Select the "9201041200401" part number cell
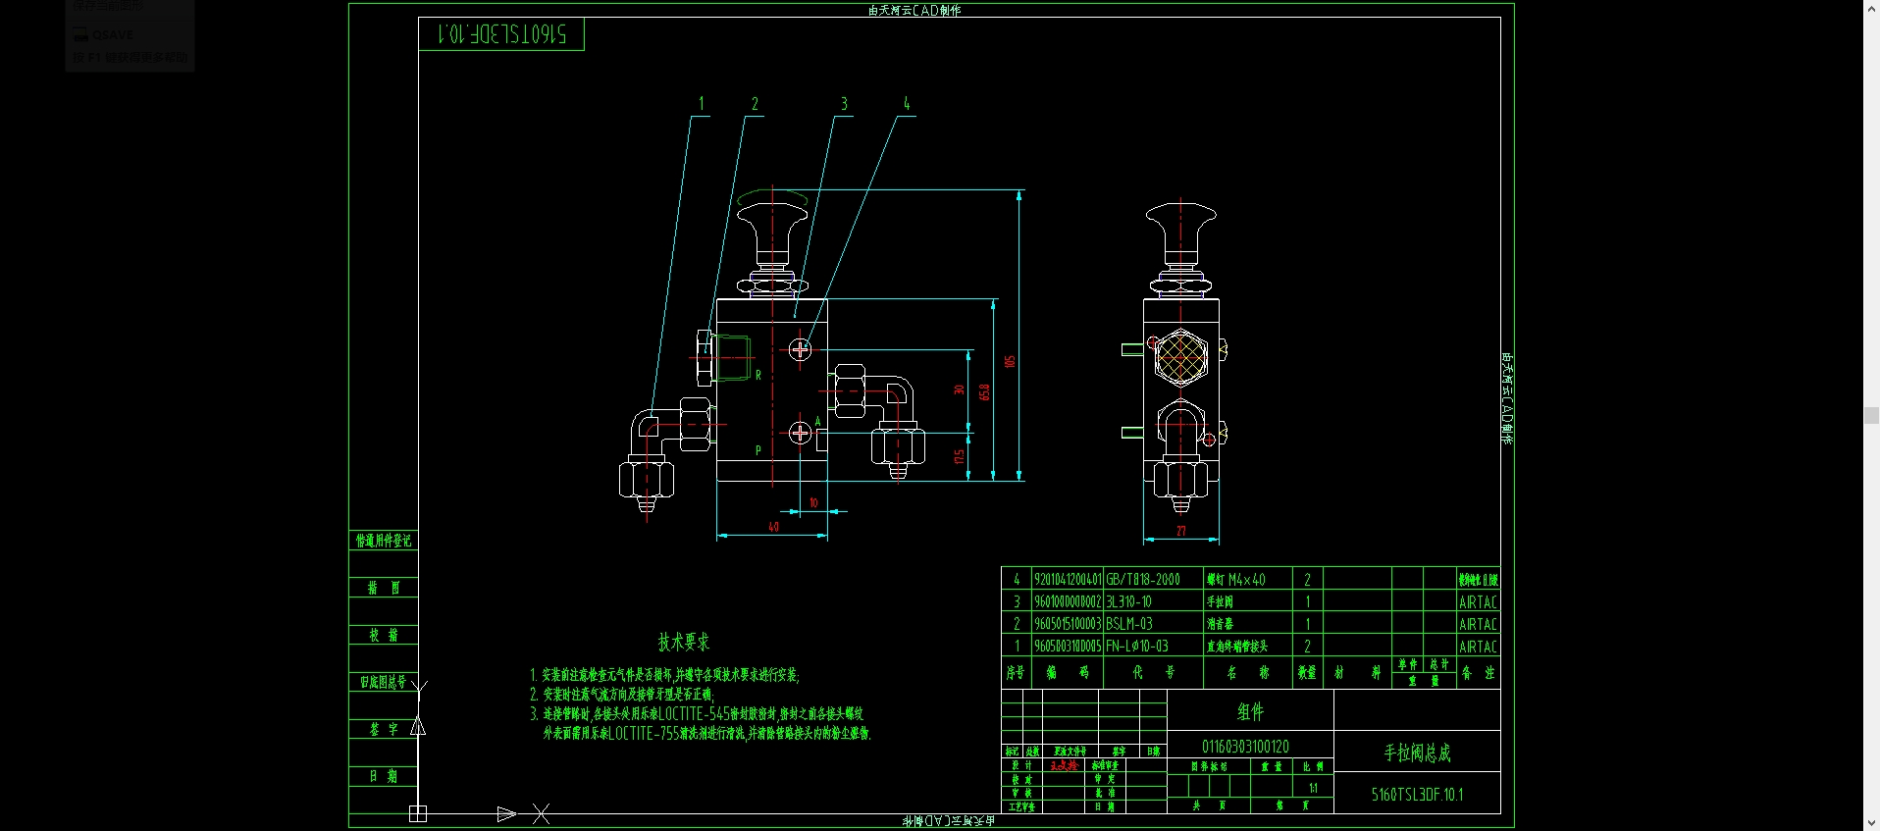The image size is (1880, 831). coord(1068,580)
